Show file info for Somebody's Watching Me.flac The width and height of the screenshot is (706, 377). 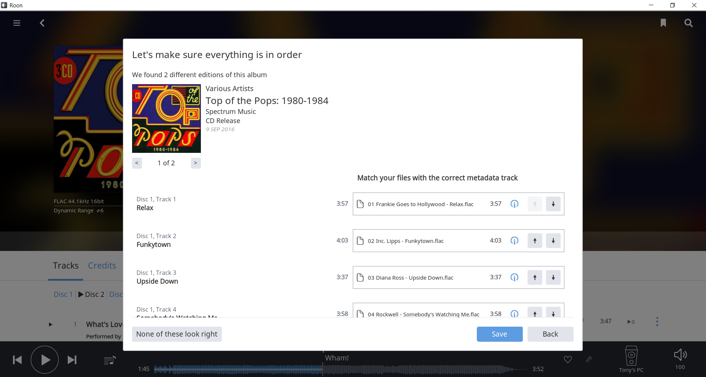[x=514, y=313]
